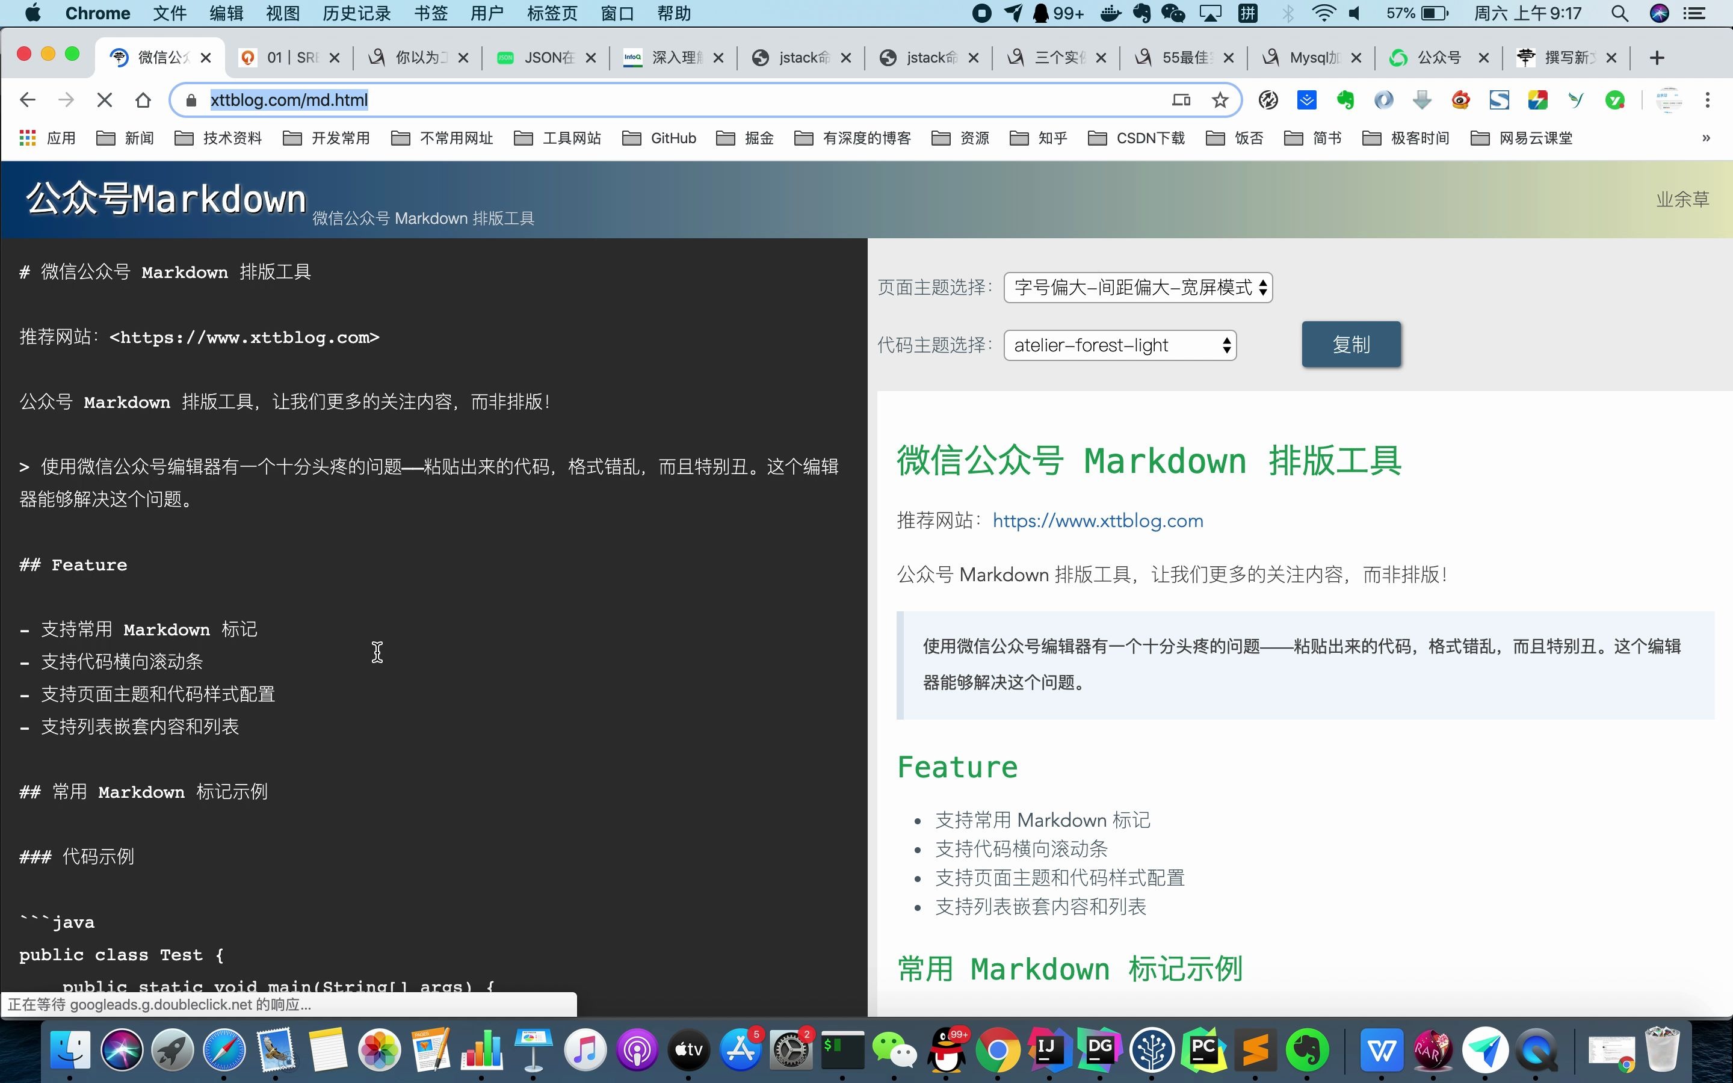Click the editor line ### 代码示例

pos(76,857)
